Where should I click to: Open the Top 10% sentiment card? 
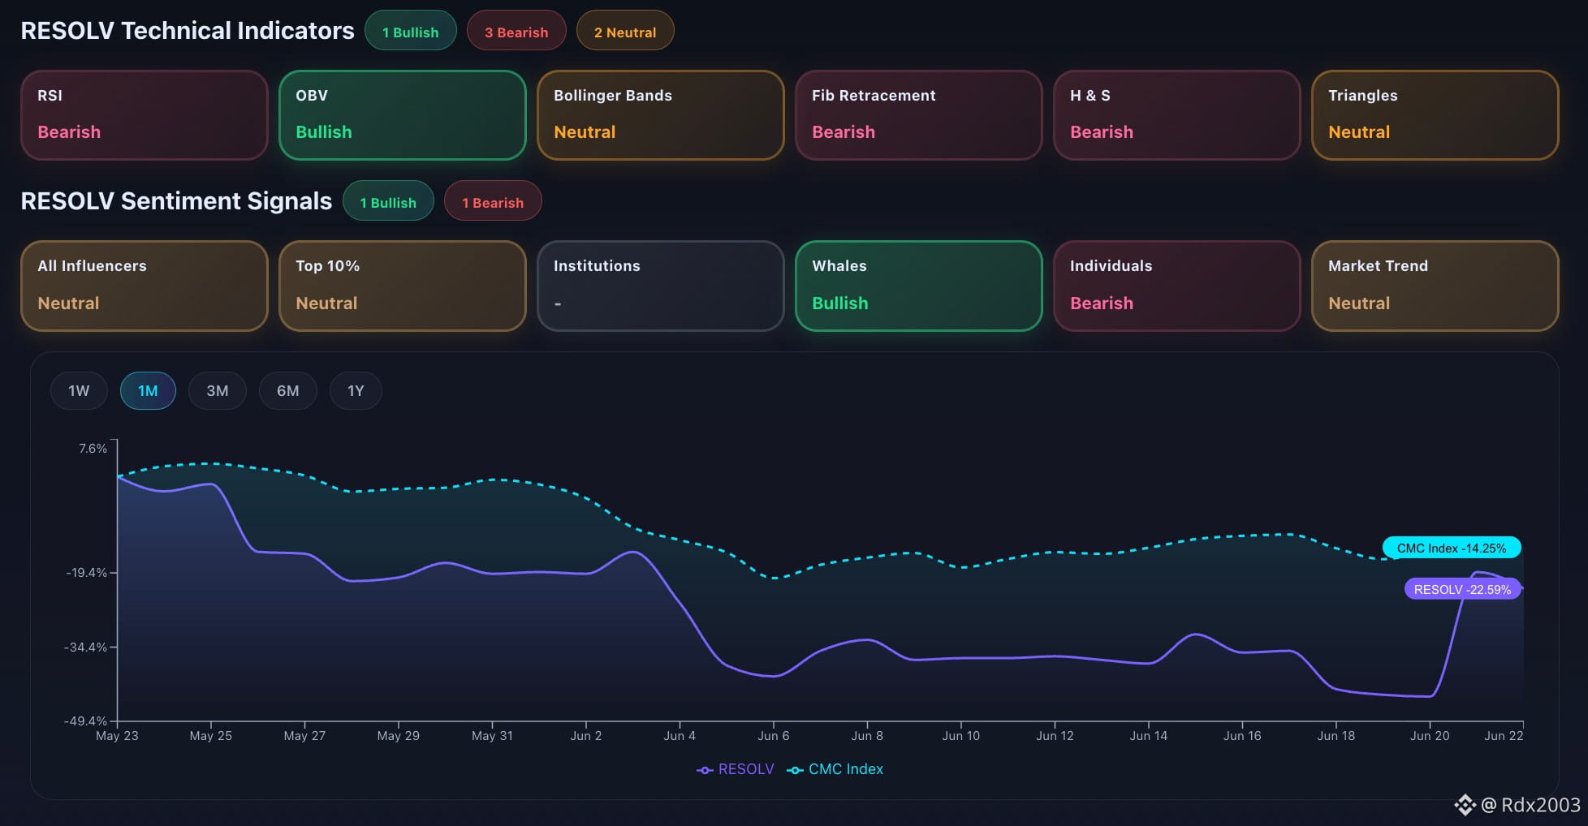coord(403,286)
